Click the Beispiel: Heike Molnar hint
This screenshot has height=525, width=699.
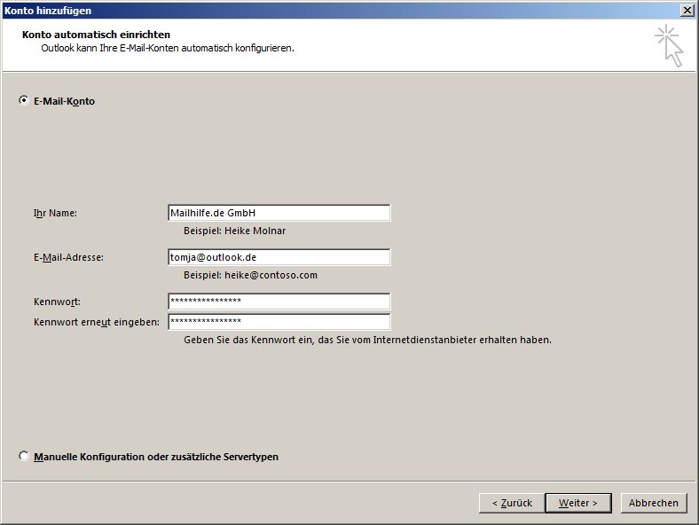pos(234,231)
